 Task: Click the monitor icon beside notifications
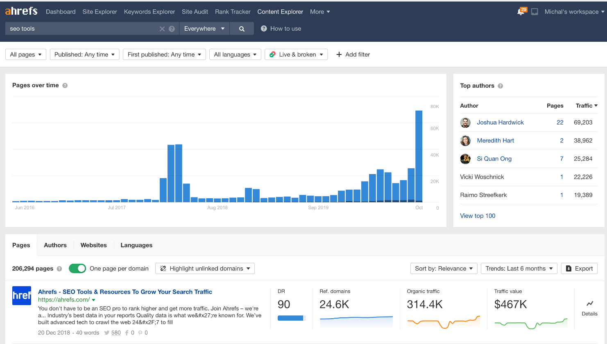pyautogui.click(x=535, y=12)
